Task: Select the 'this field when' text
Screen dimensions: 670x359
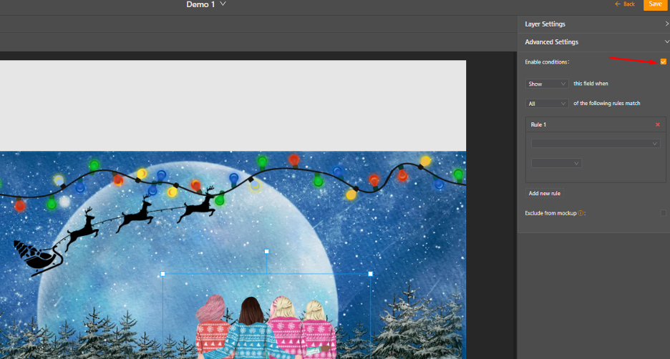Action: [591, 84]
